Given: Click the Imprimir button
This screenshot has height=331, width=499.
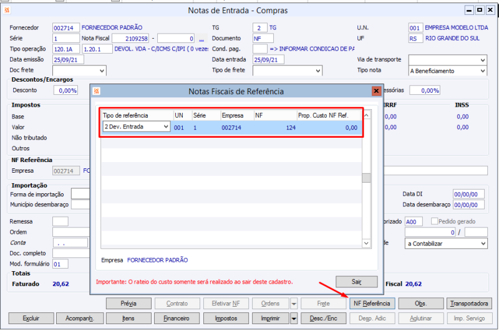Looking at the screenshot, I should coord(271,319).
